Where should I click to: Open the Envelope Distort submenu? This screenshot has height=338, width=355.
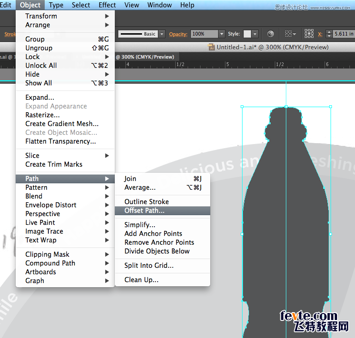coord(65,205)
